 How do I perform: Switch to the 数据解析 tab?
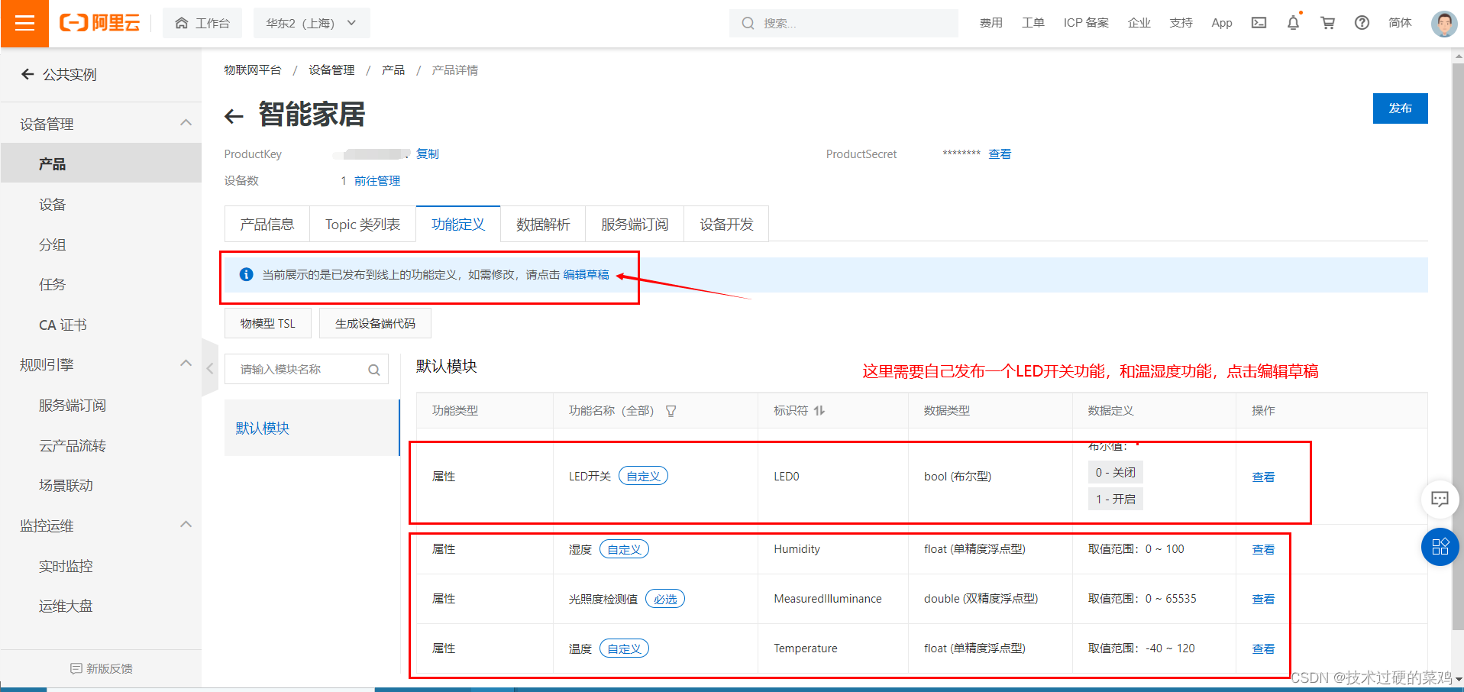coord(543,225)
